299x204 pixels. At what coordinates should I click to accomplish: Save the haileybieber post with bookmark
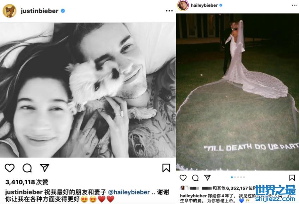[292, 178]
